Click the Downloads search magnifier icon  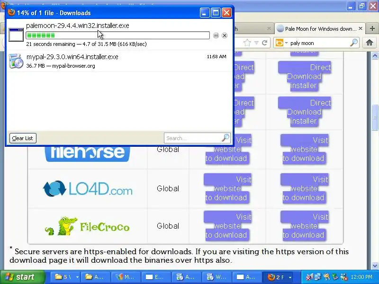226,138
